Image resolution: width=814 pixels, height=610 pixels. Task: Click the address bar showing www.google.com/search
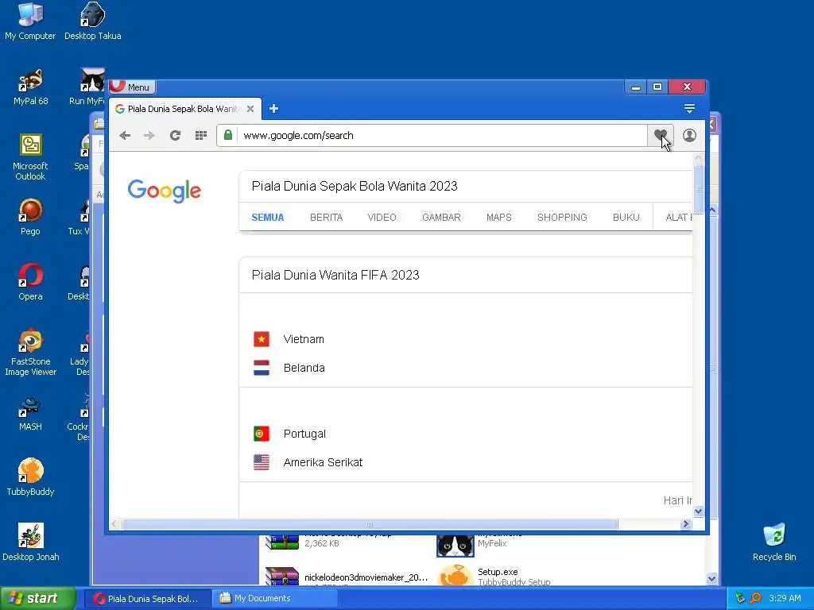pyautogui.click(x=443, y=135)
